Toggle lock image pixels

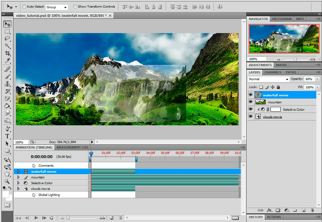pyautogui.click(x=267, y=87)
